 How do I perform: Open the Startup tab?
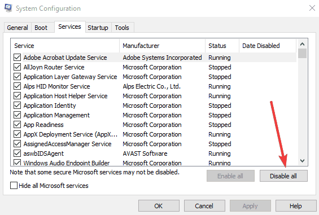pos(98,28)
